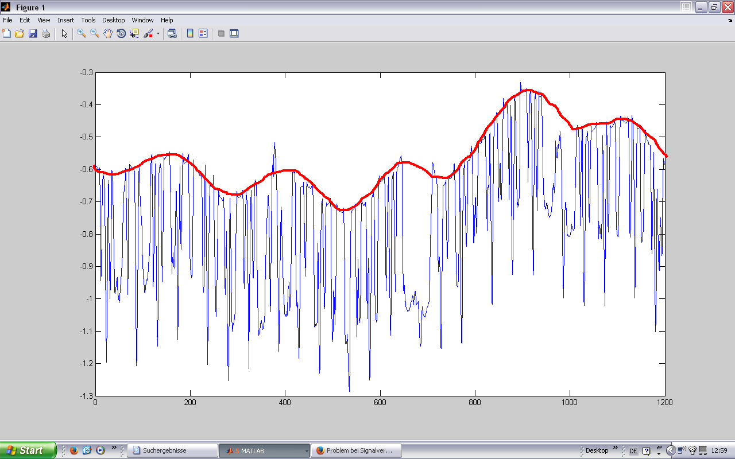Click the New Figure icon
The image size is (735, 459).
[x=7, y=34]
